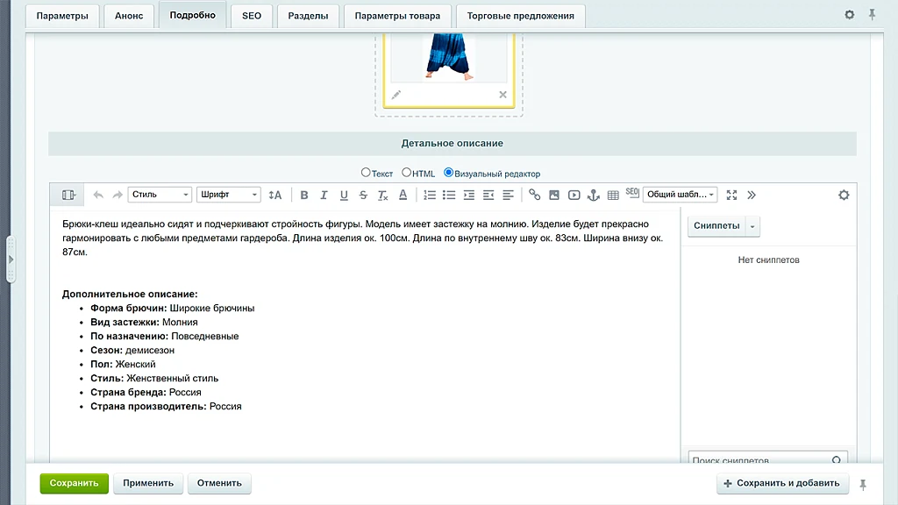Expand the Общий шаблон template dropdown
The image size is (898, 505).
coord(680,195)
